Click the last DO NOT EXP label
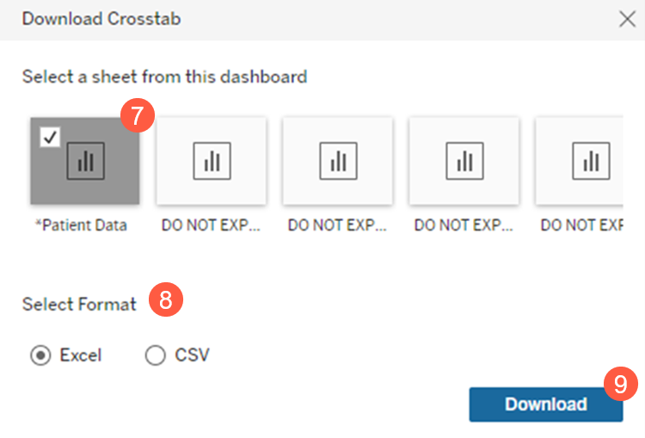645x438 pixels. tap(581, 225)
